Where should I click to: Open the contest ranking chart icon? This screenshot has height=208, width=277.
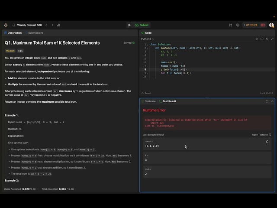[58, 25]
